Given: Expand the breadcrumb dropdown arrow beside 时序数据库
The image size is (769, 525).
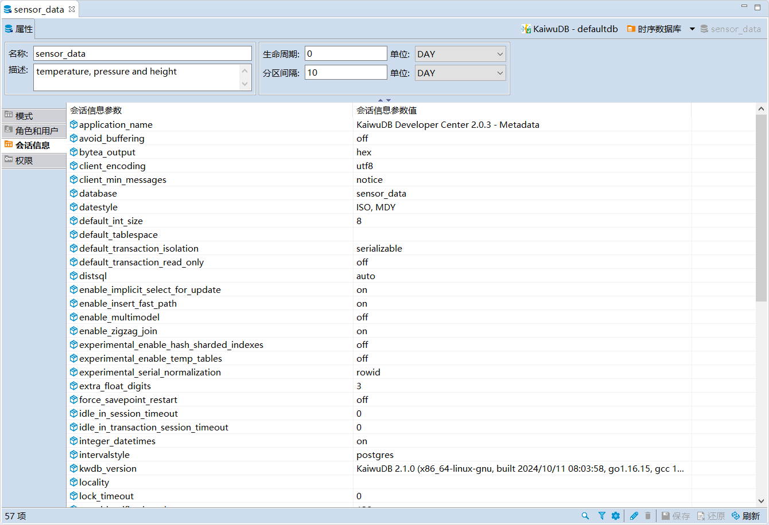Looking at the screenshot, I should 692,29.
